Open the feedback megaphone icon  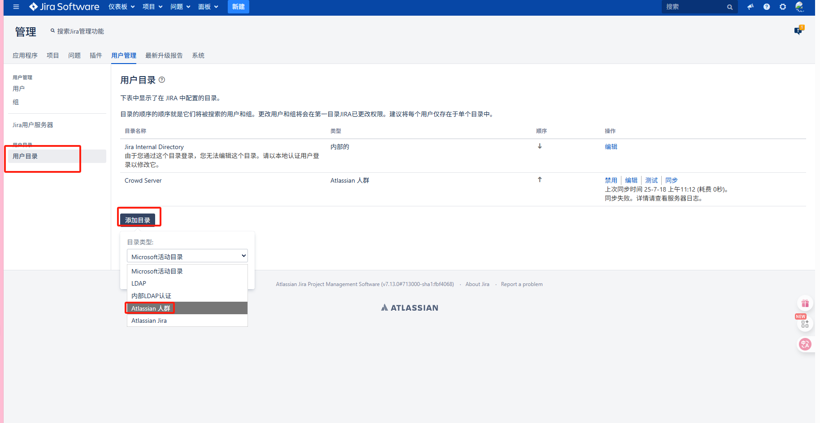[751, 7]
